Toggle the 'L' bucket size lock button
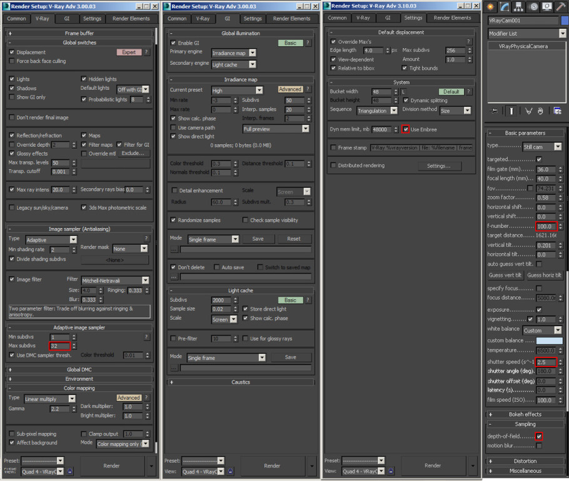This screenshot has height=481, width=569. click(x=403, y=92)
